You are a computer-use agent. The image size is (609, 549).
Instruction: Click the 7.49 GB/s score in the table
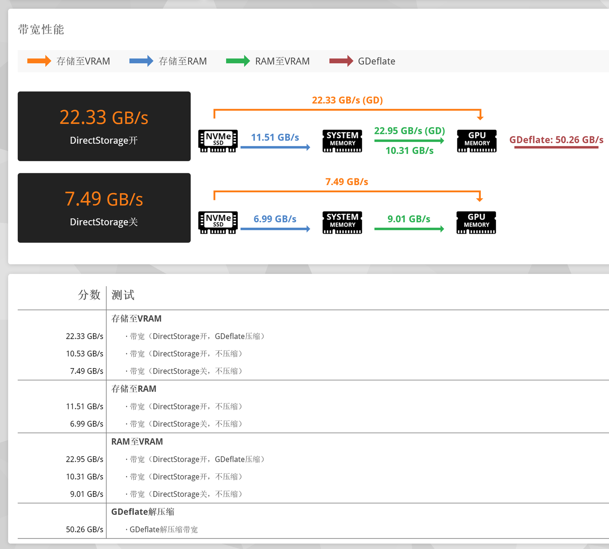87,371
